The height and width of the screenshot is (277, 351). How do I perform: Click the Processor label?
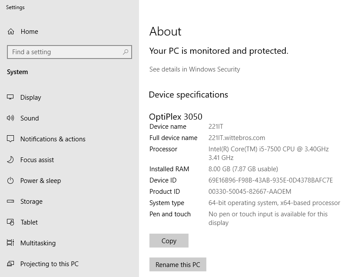click(163, 149)
